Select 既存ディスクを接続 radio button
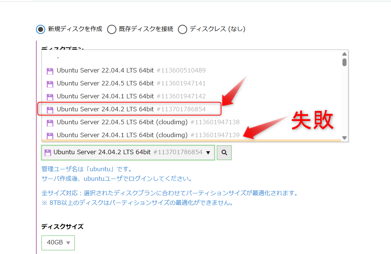This screenshot has width=391, height=254. [112, 29]
